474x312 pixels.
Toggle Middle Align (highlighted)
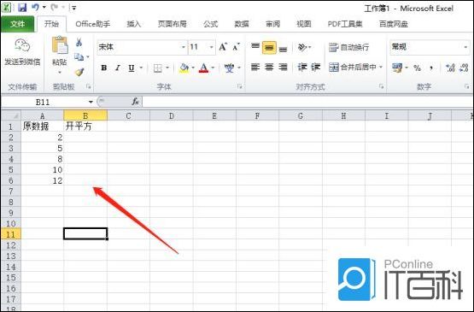pyautogui.click(x=269, y=48)
